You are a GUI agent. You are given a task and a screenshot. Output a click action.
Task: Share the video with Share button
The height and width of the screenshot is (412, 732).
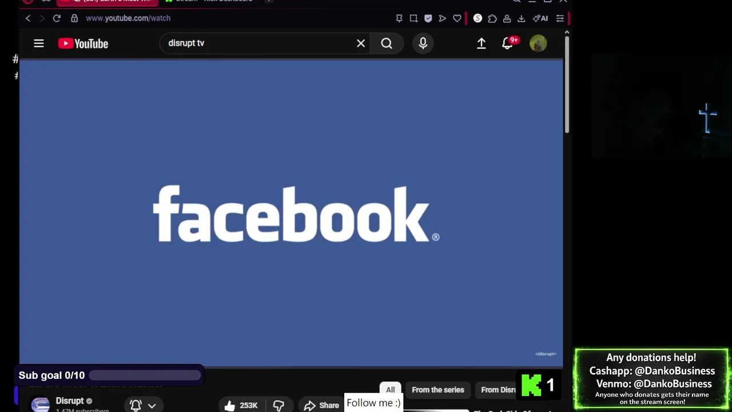tap(321, 405)
